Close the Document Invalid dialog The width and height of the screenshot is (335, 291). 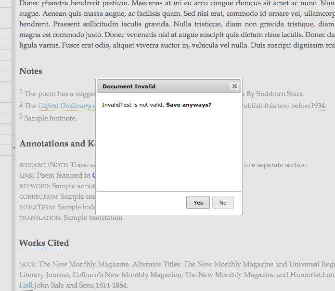coord(234,86)
